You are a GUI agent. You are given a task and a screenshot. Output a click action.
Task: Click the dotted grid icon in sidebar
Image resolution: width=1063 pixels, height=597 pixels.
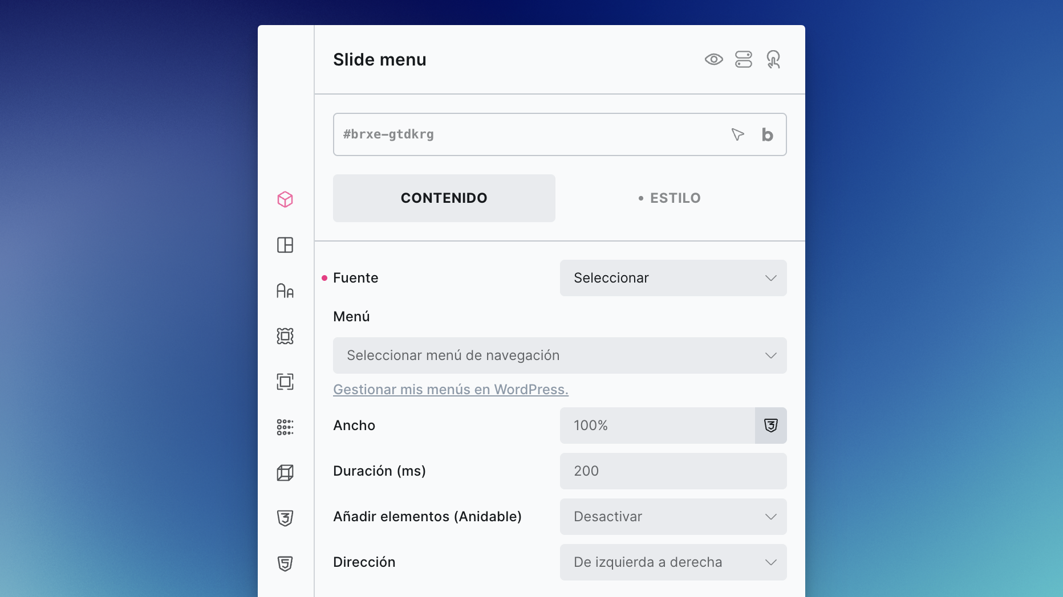point(285,427)
